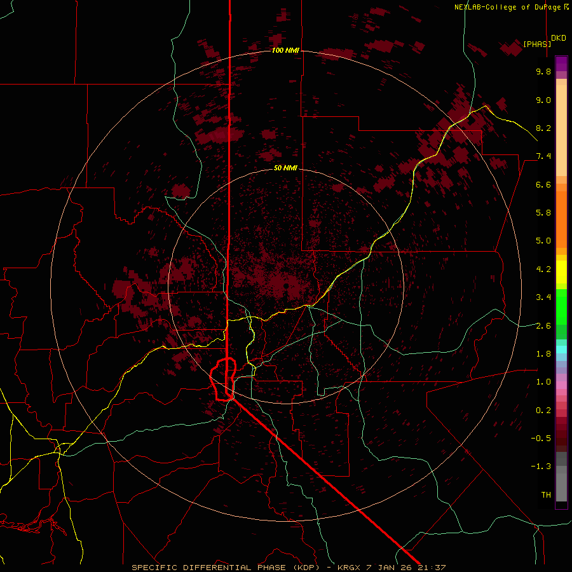572x572 pixels.
Task: Click the 3.4 value on the color scale
Action: (x=543, y=297)
